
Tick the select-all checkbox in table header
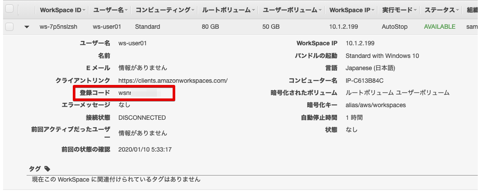[10, 9]
